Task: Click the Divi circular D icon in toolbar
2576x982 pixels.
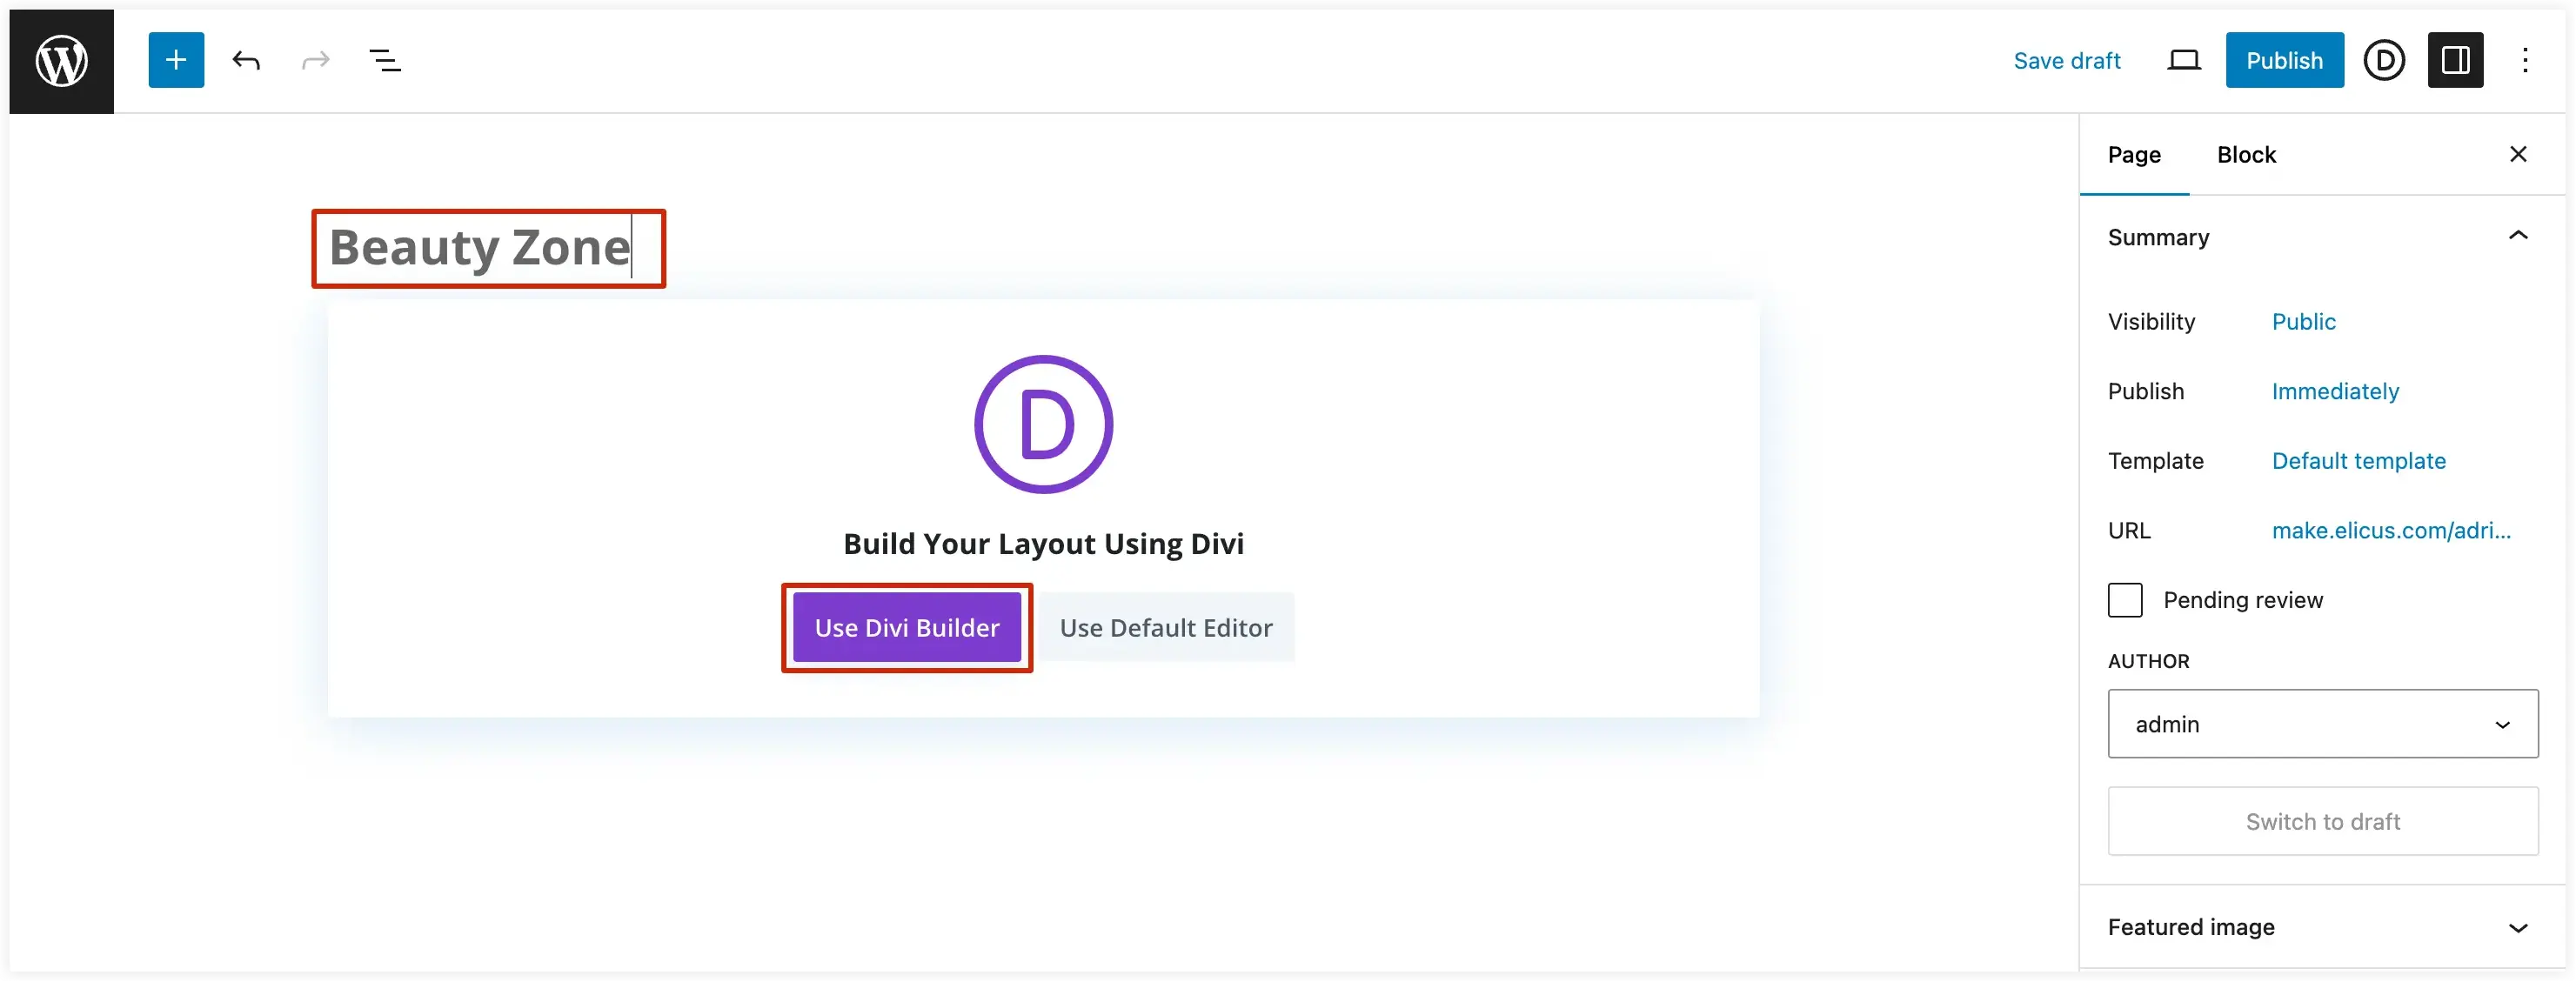Action: (2384, 61)
